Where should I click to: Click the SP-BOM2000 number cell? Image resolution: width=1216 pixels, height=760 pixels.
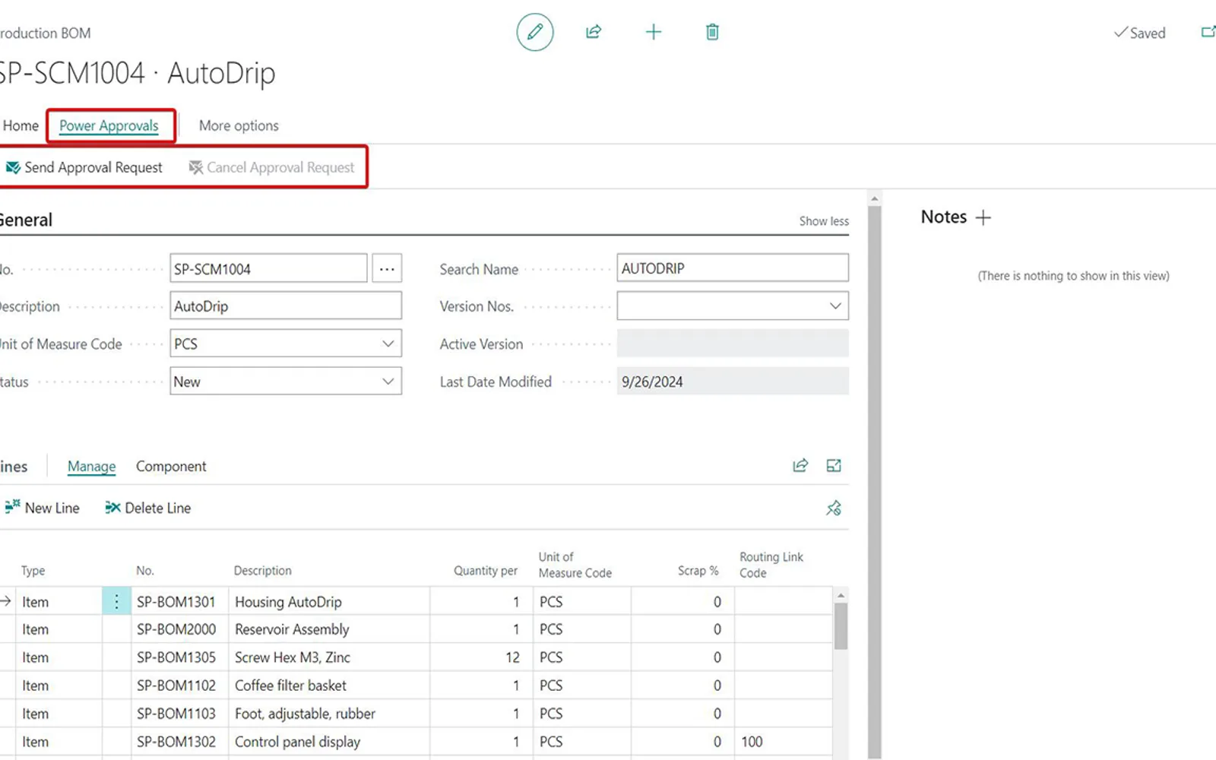(176, 629)
